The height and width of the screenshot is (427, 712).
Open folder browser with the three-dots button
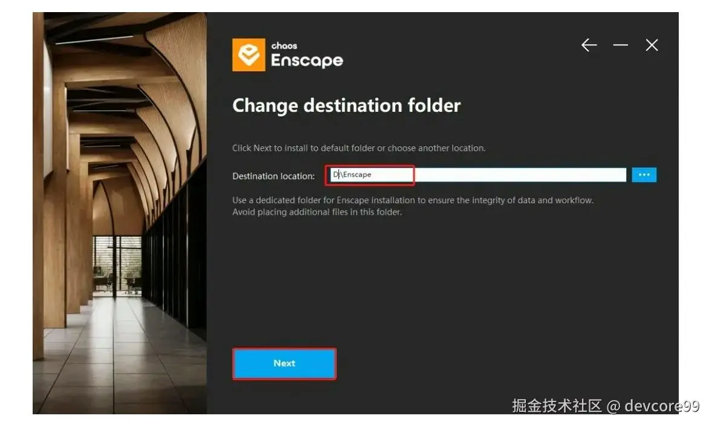(x=644, y=175)
